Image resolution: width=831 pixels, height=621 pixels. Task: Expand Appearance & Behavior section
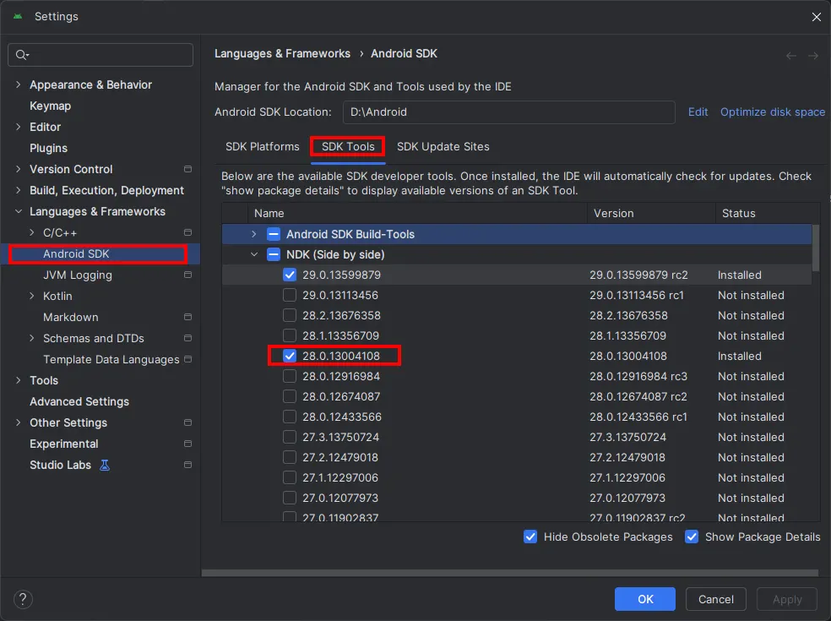tap(19, 84)
